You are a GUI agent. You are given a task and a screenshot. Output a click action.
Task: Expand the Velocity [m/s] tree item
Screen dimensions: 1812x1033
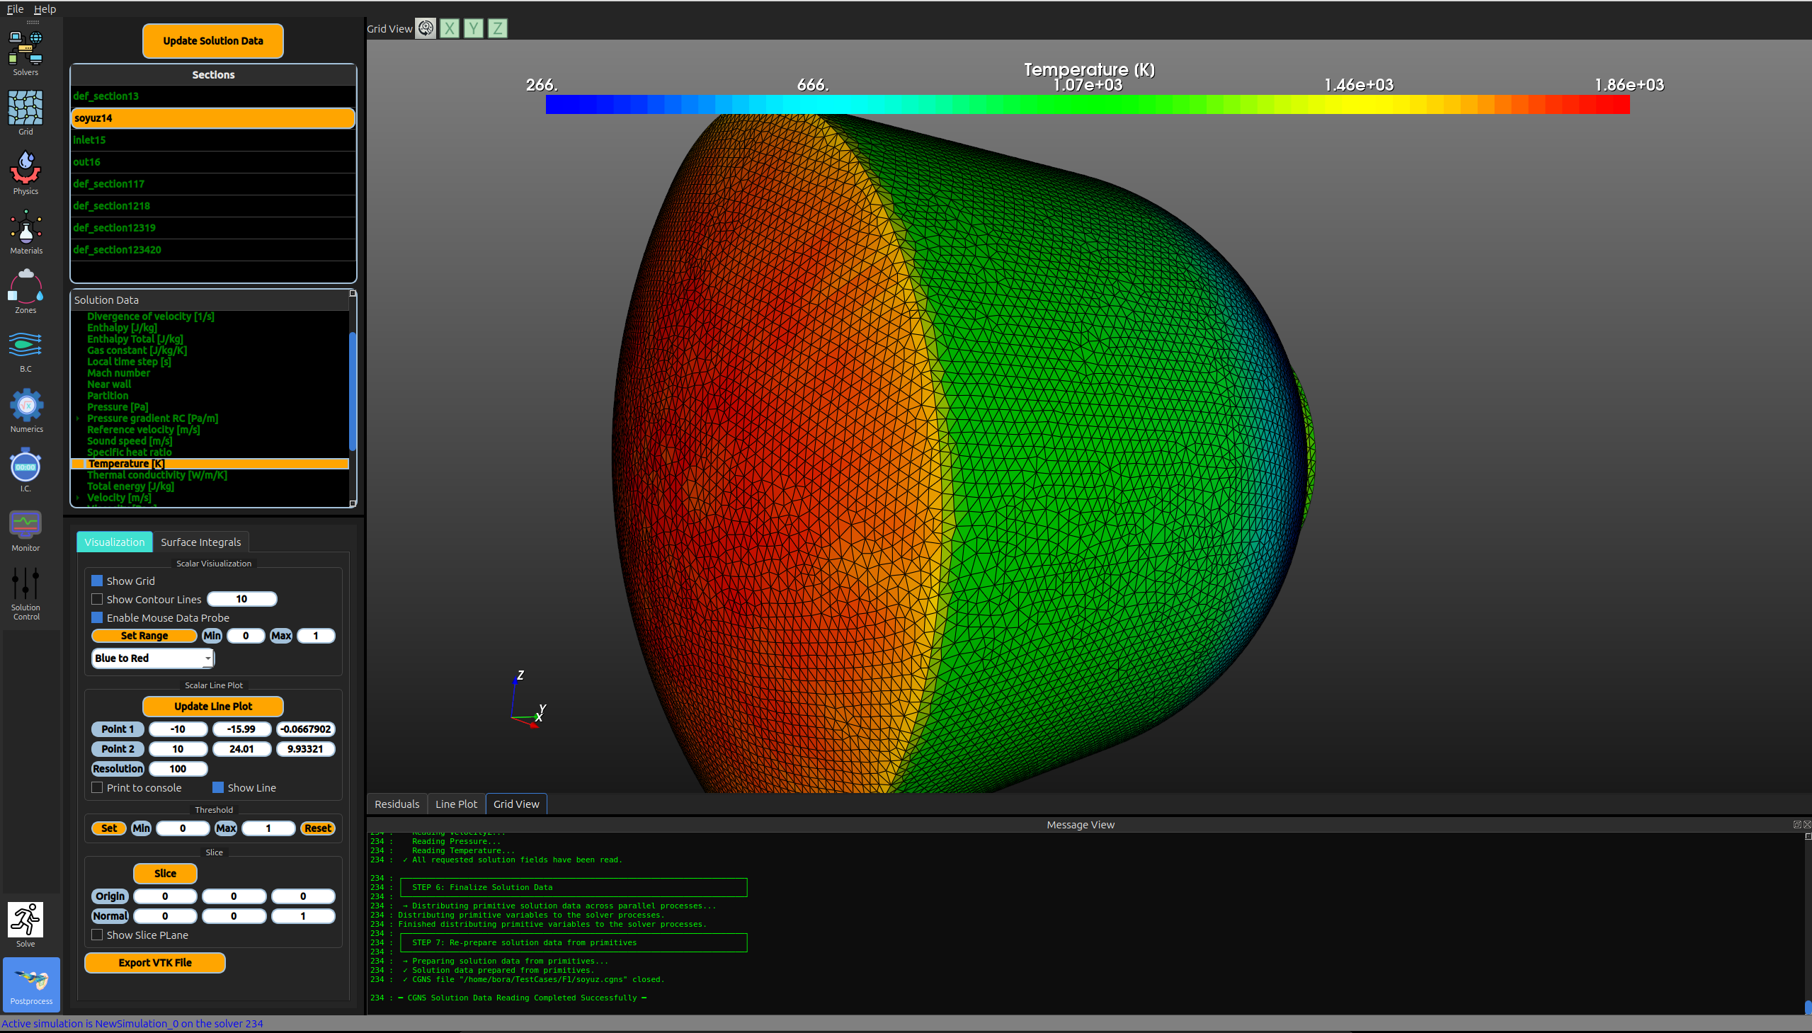[77, 498]
